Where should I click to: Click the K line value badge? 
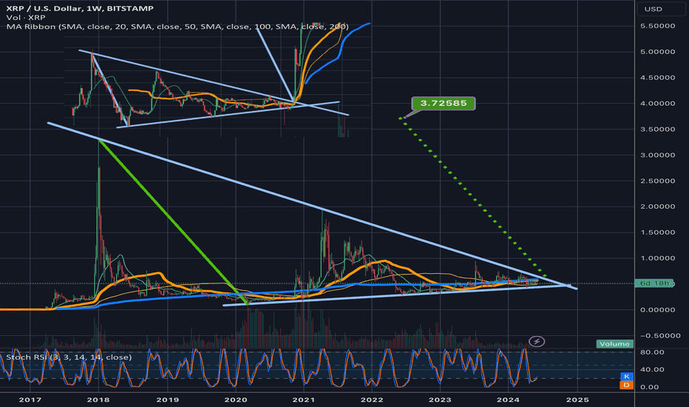pyautogui.click(x=626, y=377)
